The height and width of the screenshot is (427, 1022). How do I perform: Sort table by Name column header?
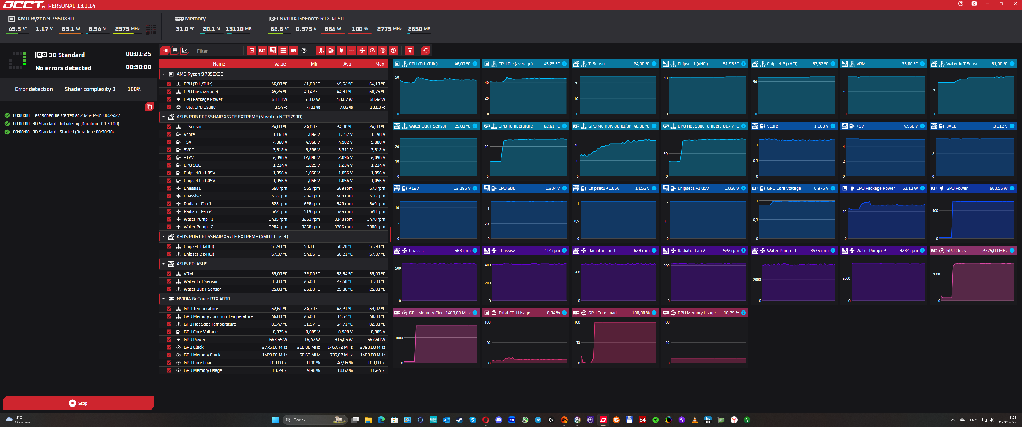[219, 64]
